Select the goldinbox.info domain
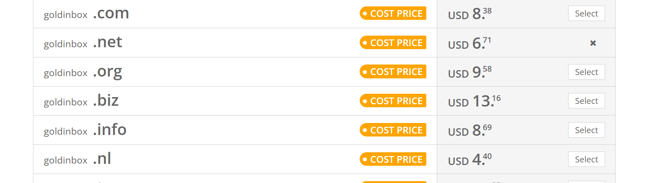 click(x=586, y=130)
